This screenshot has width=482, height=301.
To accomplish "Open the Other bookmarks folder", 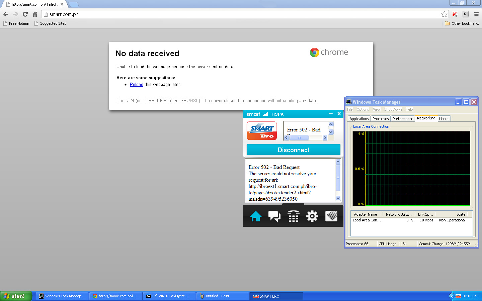I will (x=462, y=23).
